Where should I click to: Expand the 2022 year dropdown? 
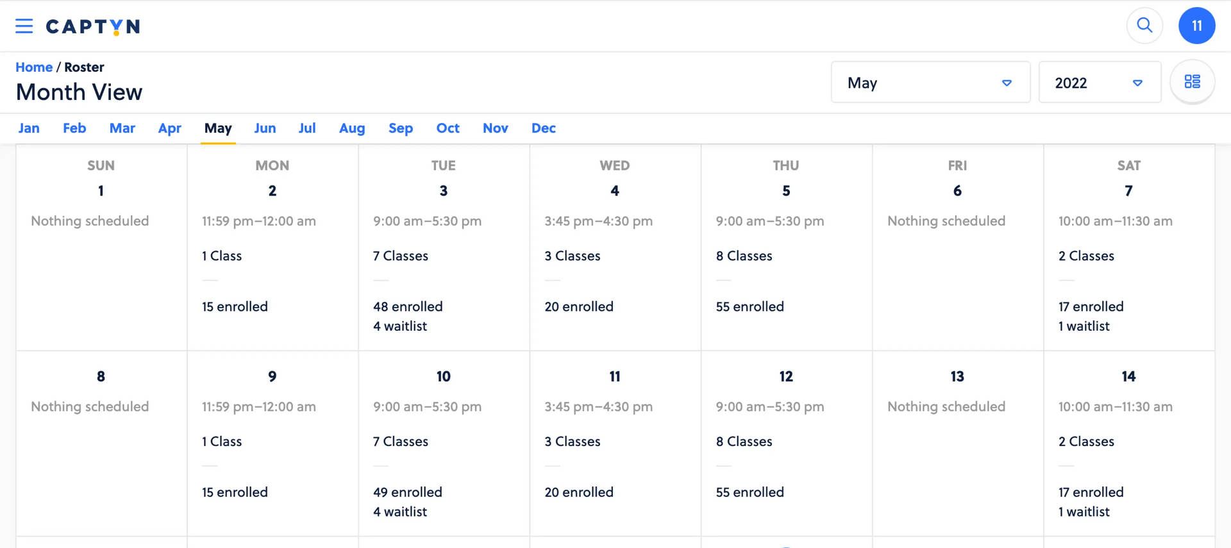point(1099,83)
